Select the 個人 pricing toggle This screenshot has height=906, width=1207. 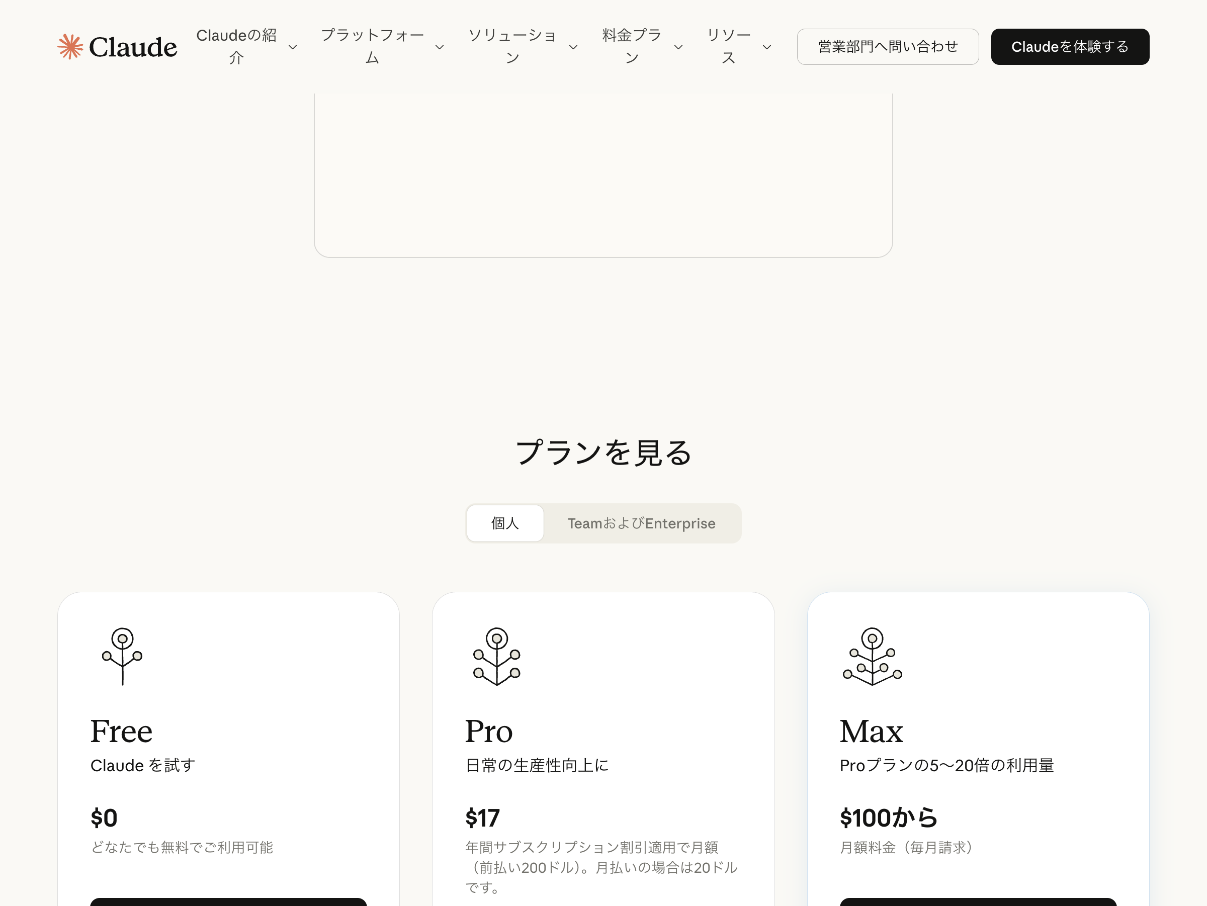pos(505,523)
